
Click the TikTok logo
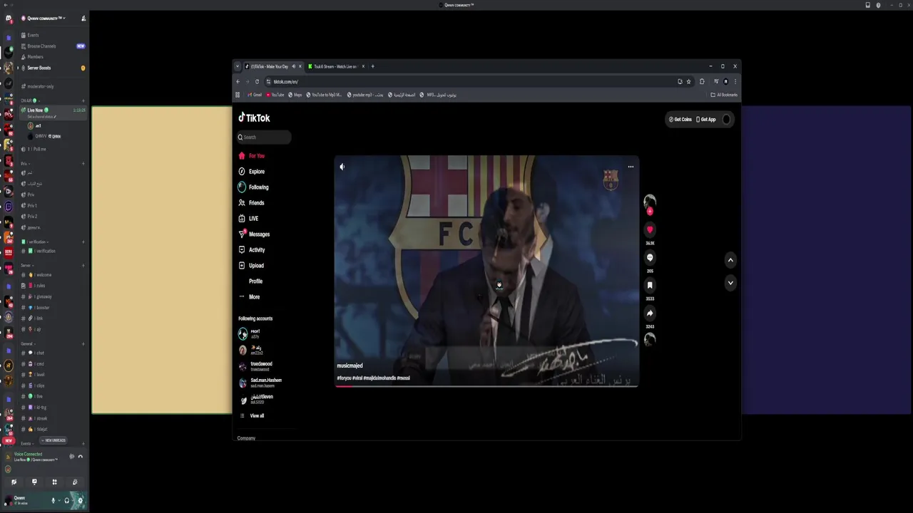[x=254, y=118]
